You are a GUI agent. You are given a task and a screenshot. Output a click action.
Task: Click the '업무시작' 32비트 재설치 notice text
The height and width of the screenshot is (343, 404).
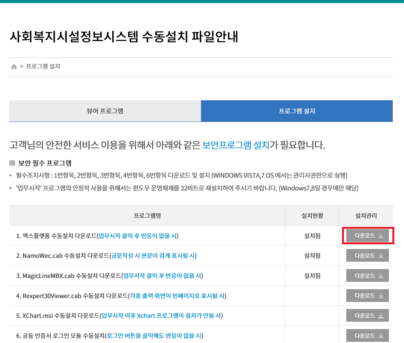tap(187, 188)
